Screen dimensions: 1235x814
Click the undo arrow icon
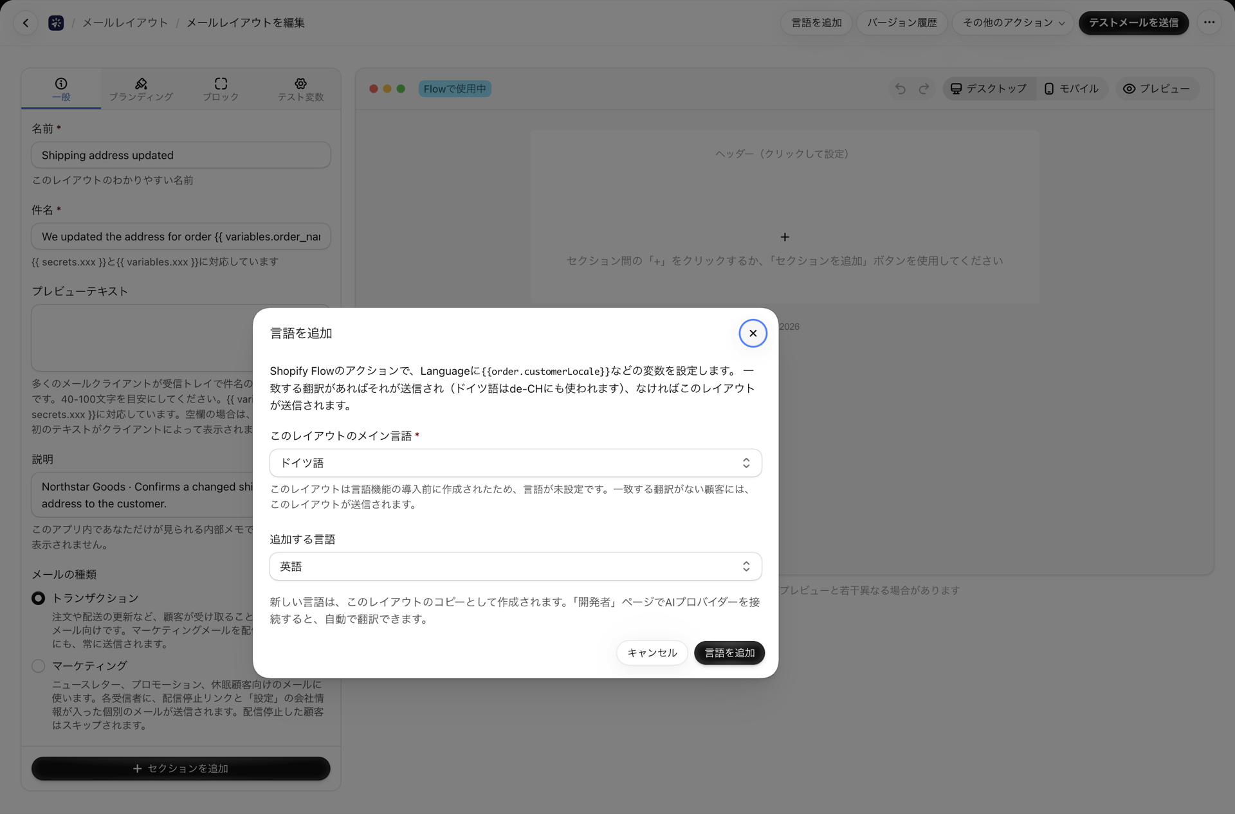901,89
